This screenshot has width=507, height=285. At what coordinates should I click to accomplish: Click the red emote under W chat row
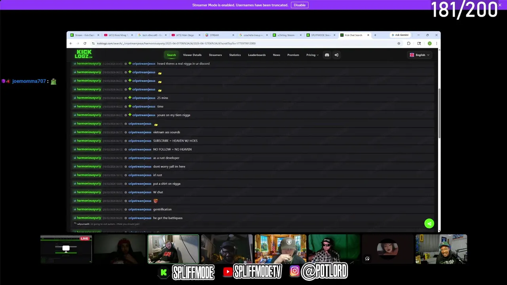click(155, 201)
